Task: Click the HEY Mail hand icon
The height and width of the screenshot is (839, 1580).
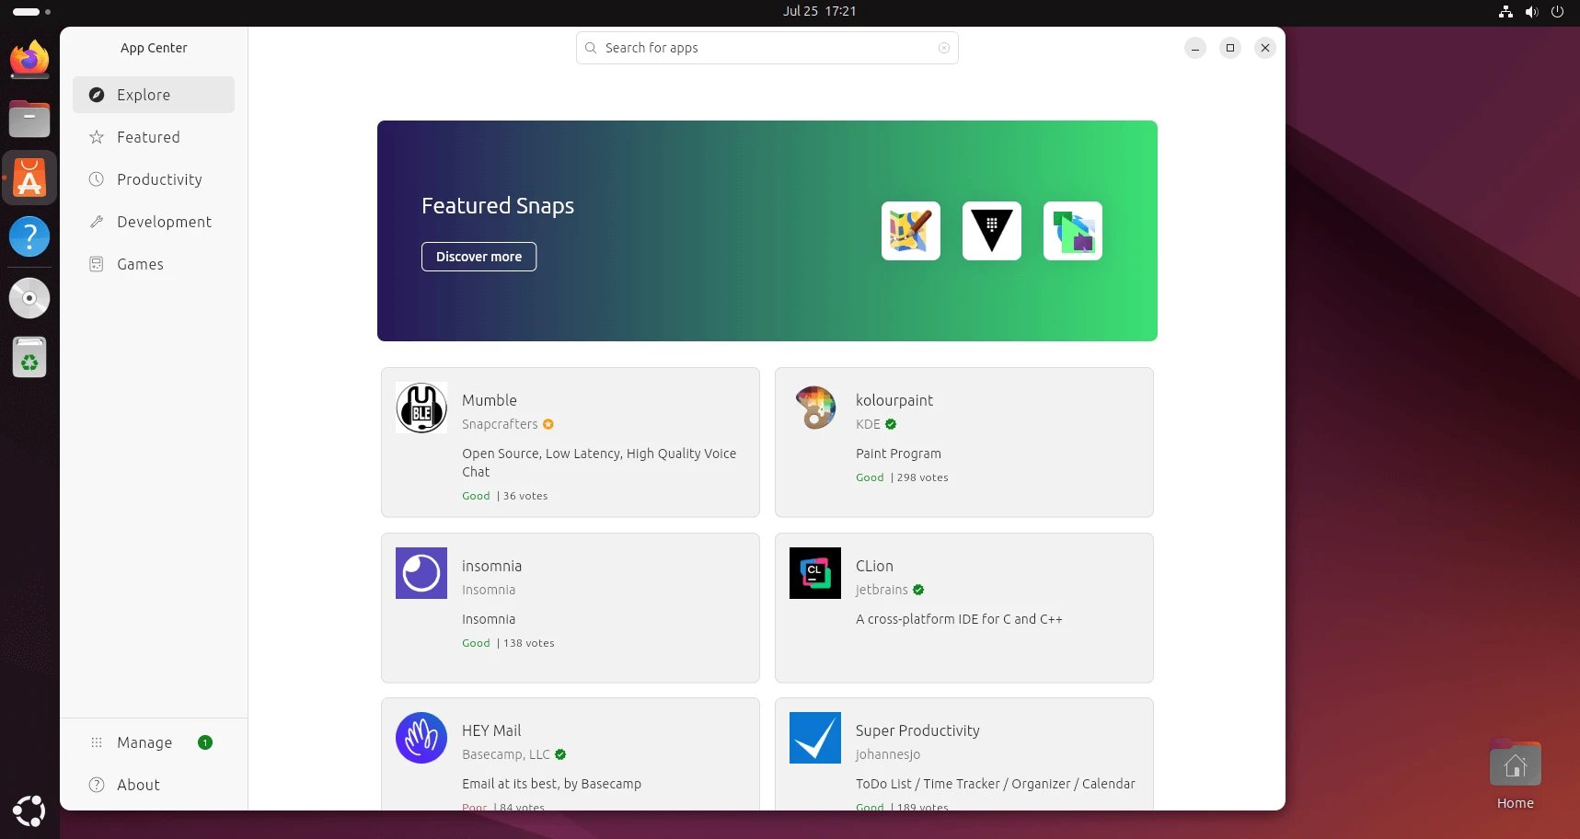Action: click(421, 738)
